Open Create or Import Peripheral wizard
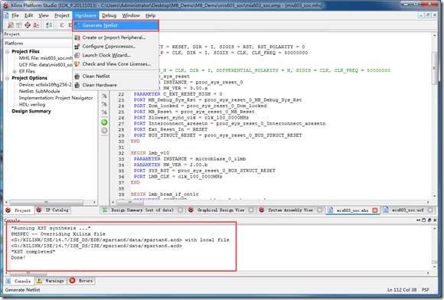444x300 pixels. click(x=114, y=37)
